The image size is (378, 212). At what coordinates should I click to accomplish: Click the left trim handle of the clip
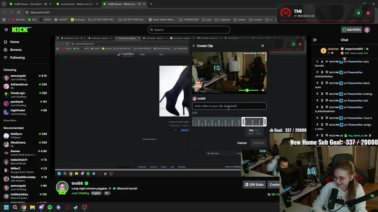click(242, 122)
